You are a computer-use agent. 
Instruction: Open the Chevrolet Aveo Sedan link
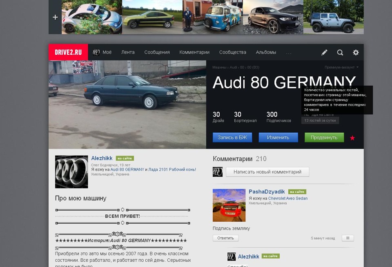[288, 198]
